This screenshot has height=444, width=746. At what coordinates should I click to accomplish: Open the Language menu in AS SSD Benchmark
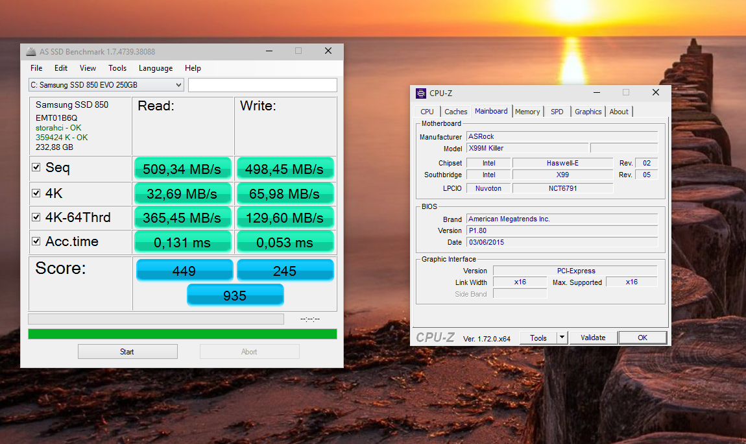coord(156,68)
